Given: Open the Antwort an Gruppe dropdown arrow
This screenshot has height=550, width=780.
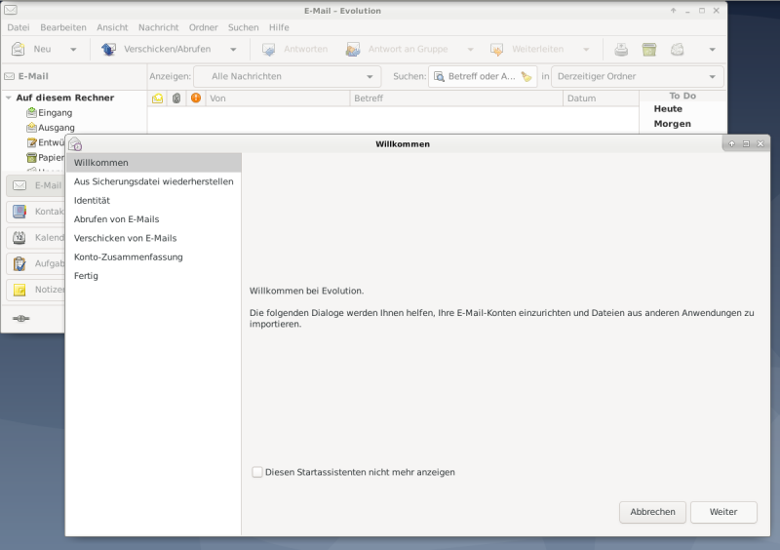Looking at the screenshot, I should [470, 50].
